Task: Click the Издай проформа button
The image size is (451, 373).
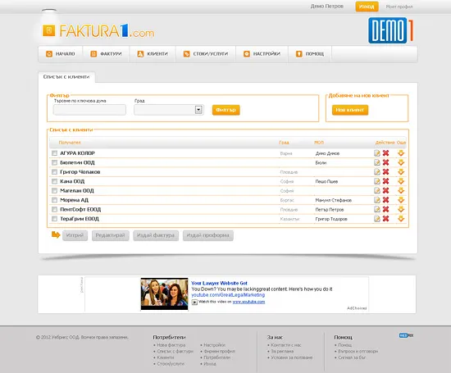Action: (x=207, y=235)
